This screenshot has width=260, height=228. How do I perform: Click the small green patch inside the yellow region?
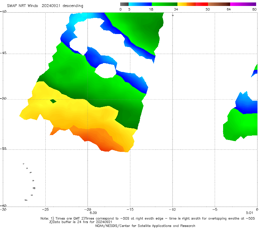53,101
